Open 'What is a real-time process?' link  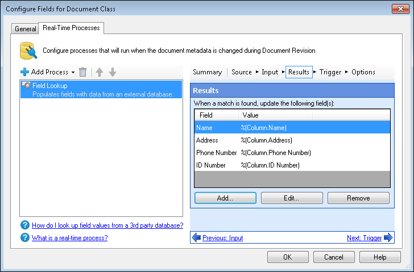coord(69,238)
